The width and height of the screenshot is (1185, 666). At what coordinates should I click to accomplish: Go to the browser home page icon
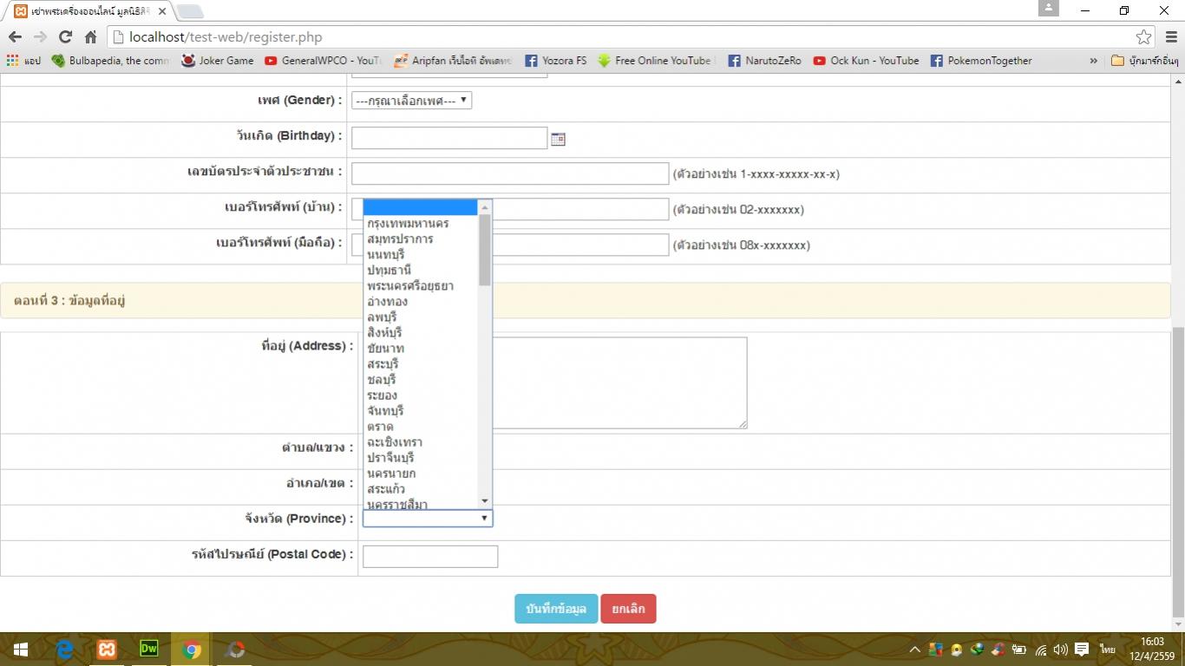point(90,37)
